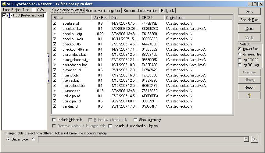Sort by the Date column header
The width and height of the screenshot is (265, 153).
point(124,18)
